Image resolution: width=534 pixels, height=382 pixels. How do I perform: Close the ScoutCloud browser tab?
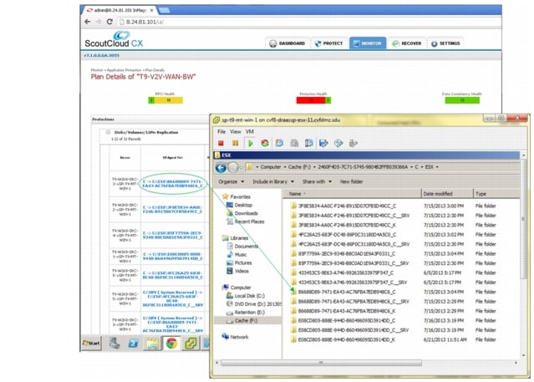point(151,10)
